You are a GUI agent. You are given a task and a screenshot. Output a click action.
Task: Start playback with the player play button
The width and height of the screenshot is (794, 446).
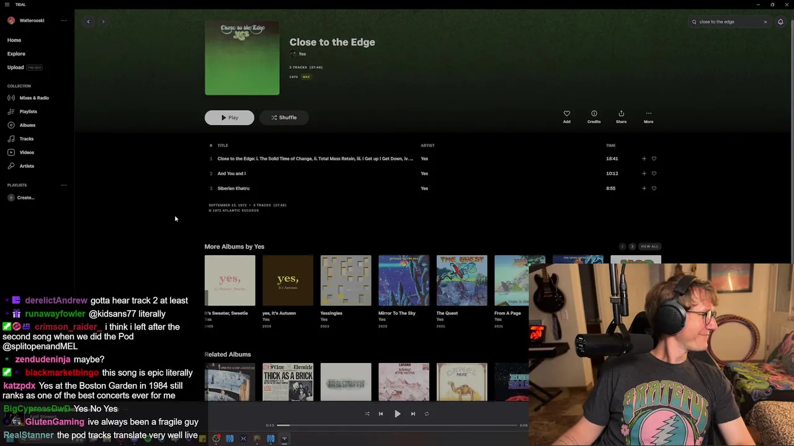(398, 414)
